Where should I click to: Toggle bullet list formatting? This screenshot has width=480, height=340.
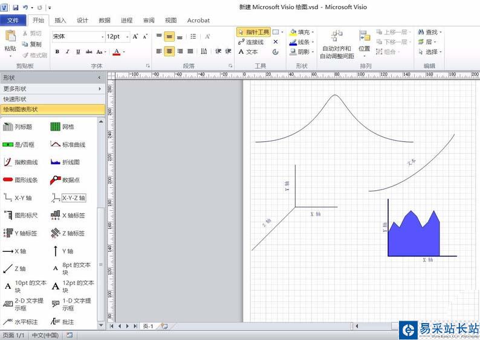pyautogui.click(x=193, y=36)
